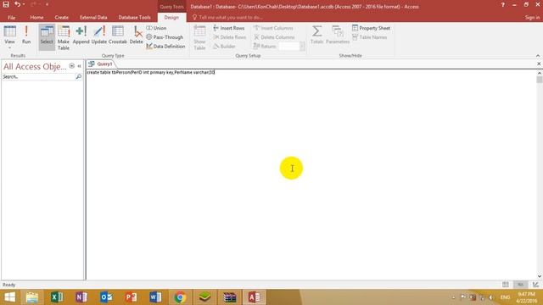The height and width of the screenshot is (305, 543).
Task: Close the Query1 object window
Action: point(539,64)
